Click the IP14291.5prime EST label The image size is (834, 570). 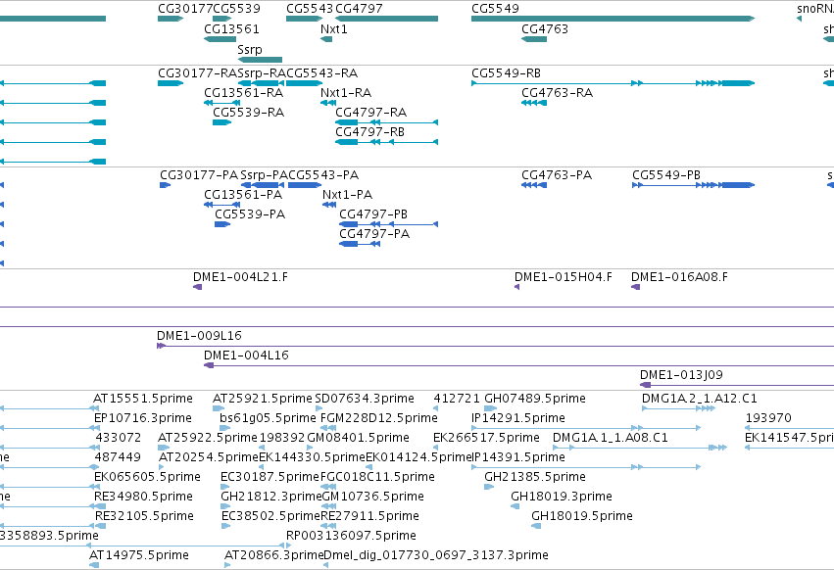[x=518, y=418]
